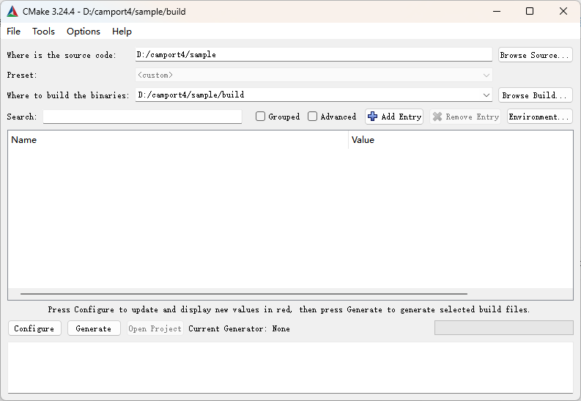The width and height of the screenshot is (581, 401).
Task: Click the 'Where is the source code:' label
Action: tap(62, 55)
